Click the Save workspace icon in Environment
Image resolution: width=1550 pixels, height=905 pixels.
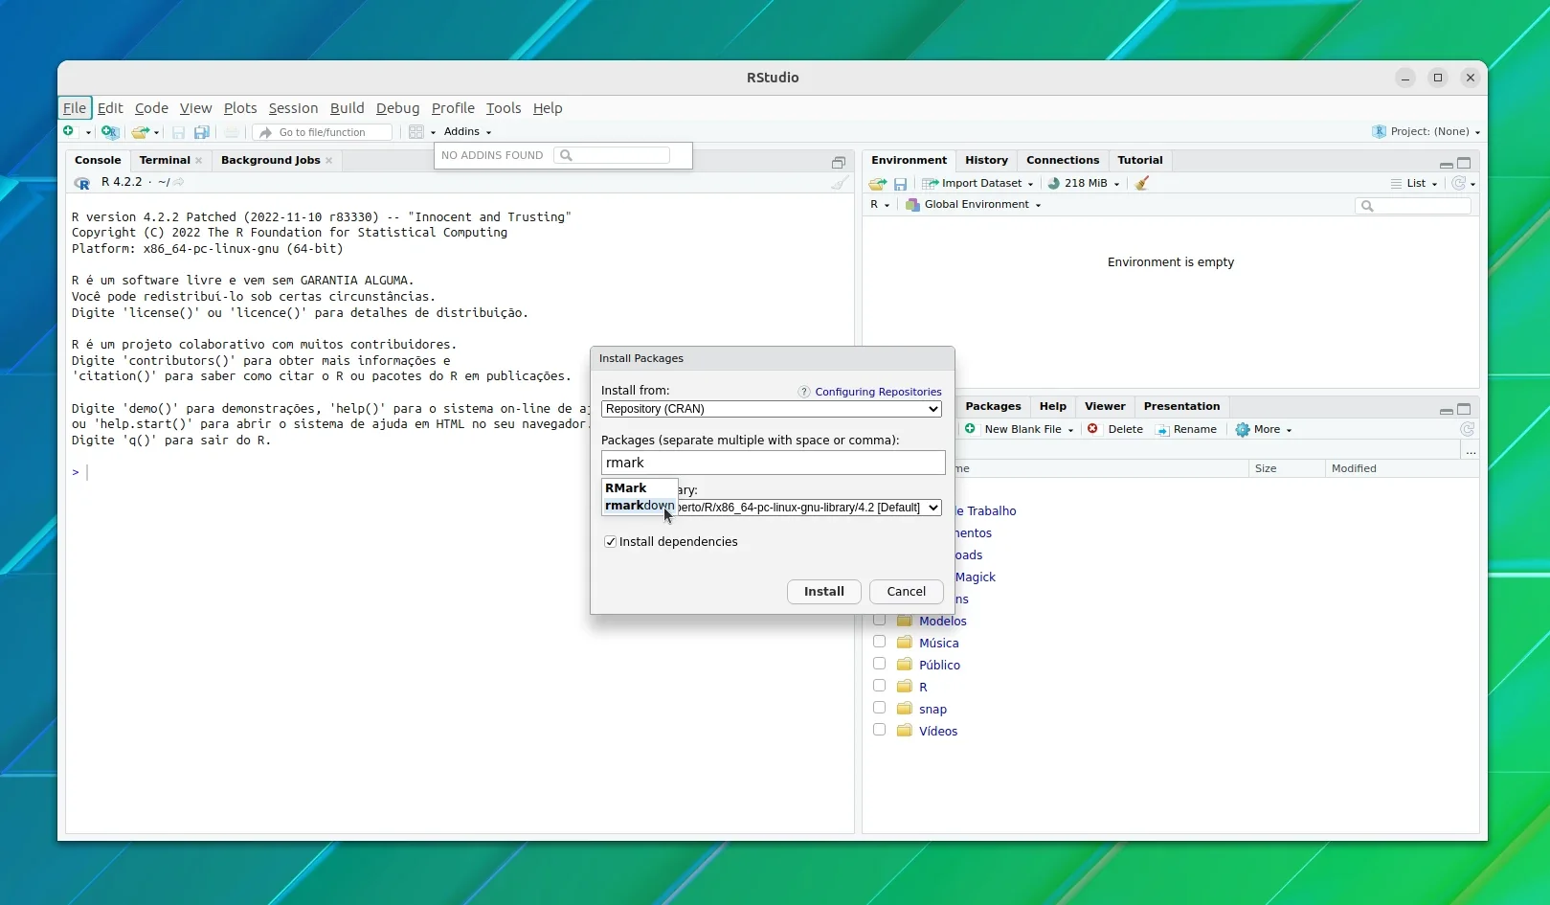coord(900,183)
